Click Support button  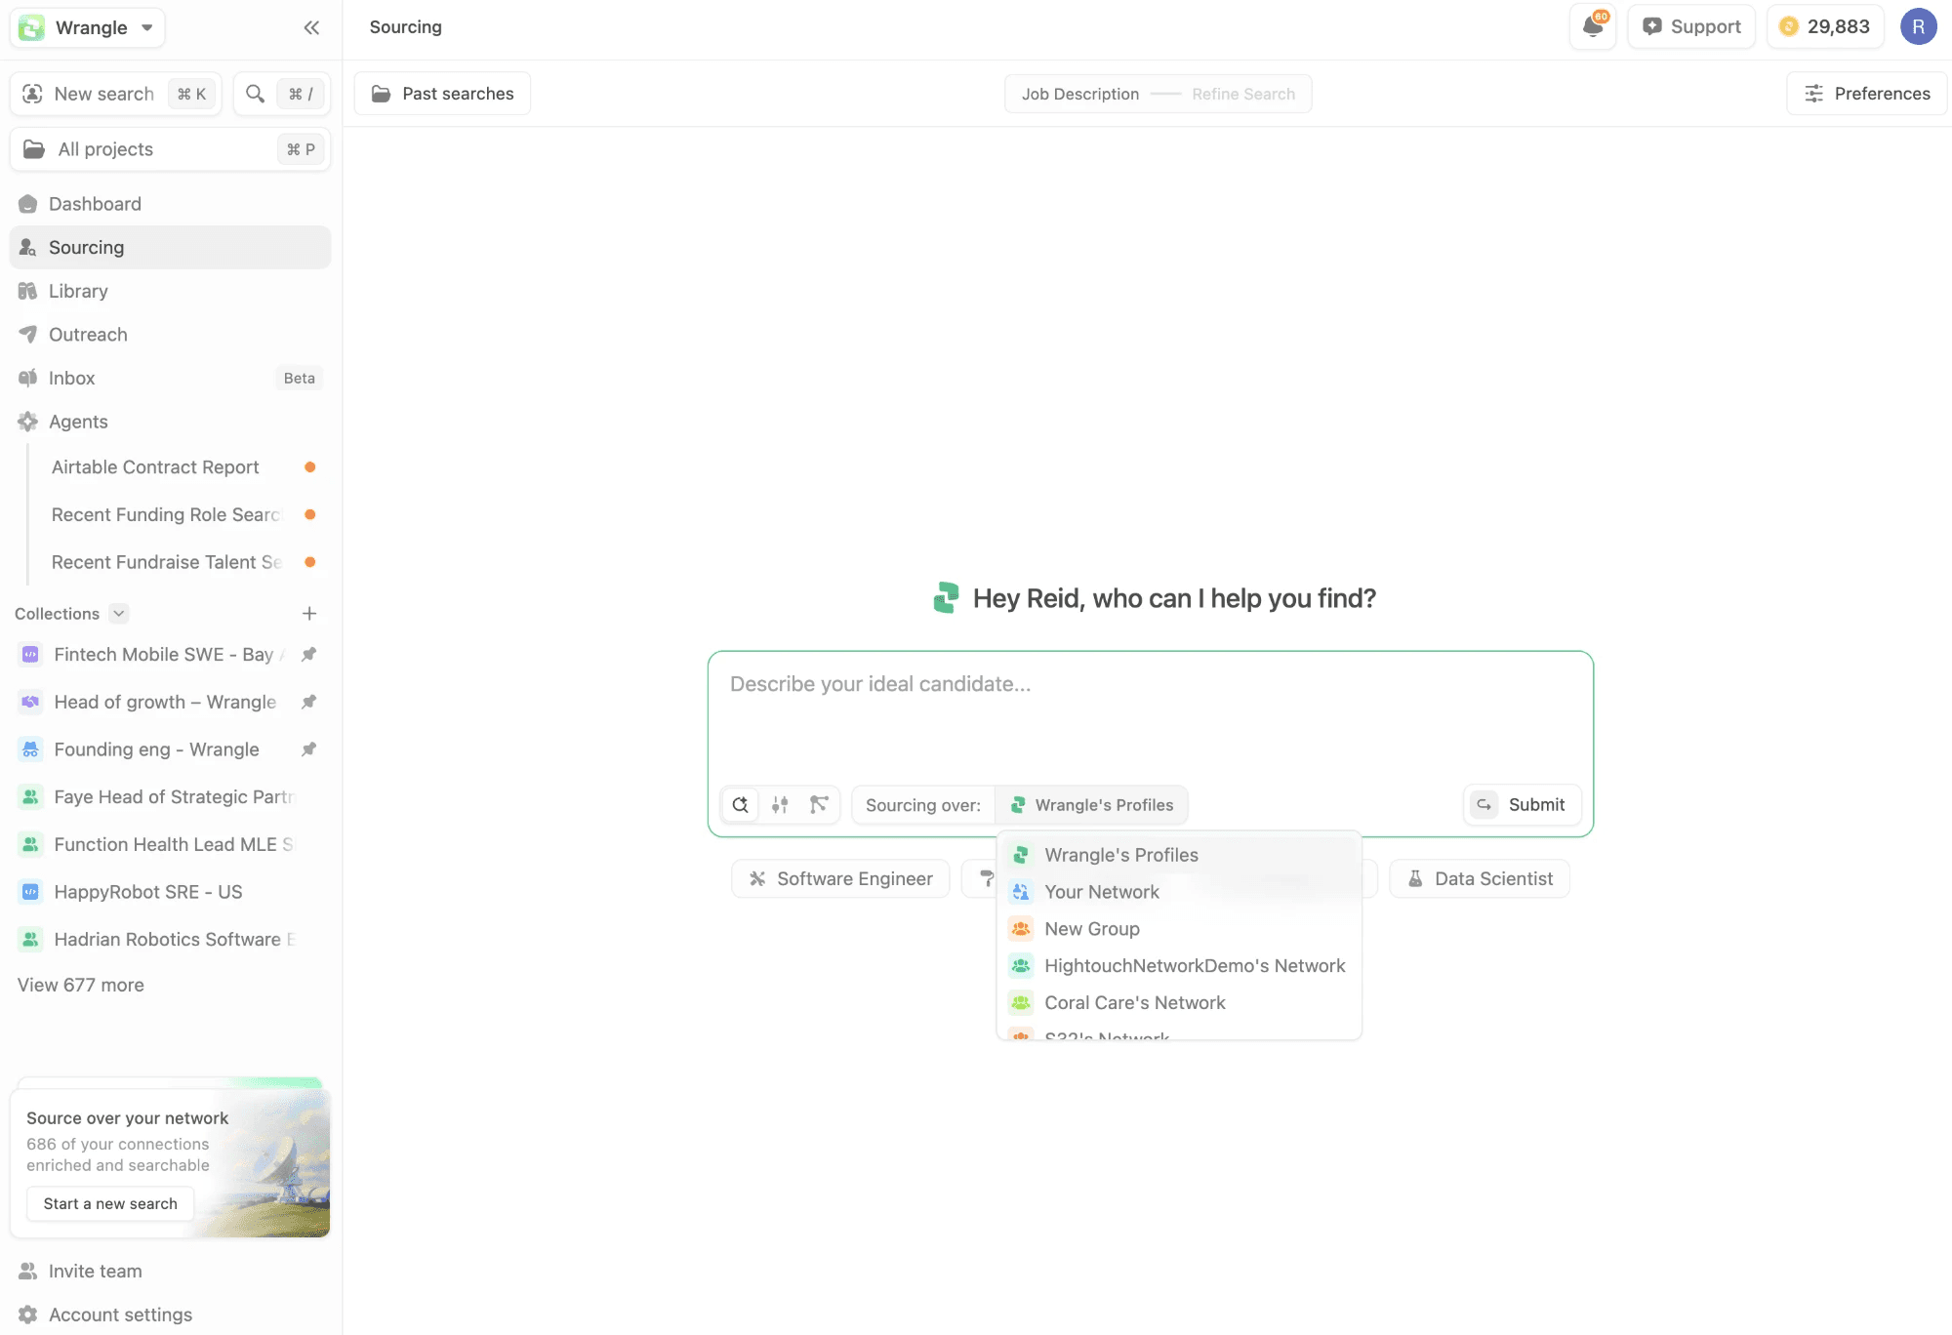point(1691,26)
